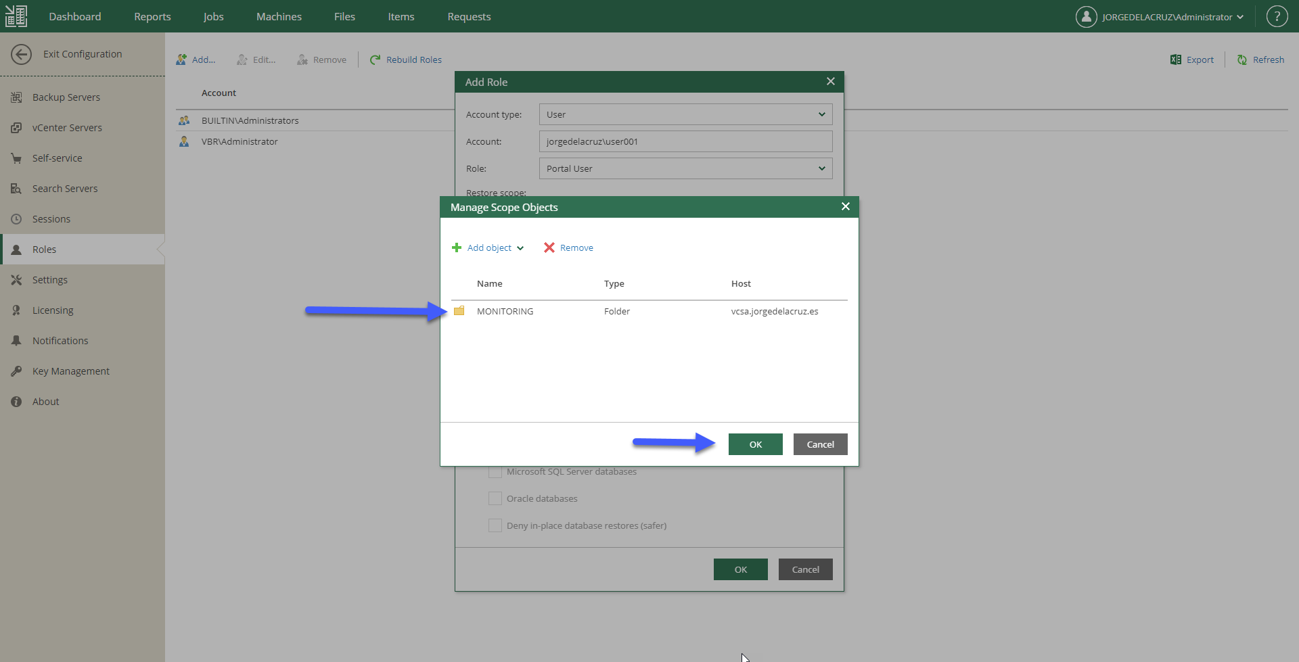Click the Export Excel icon
Image resolution: width=1299 pixels, height=662 pixels.
point(1176,60)
